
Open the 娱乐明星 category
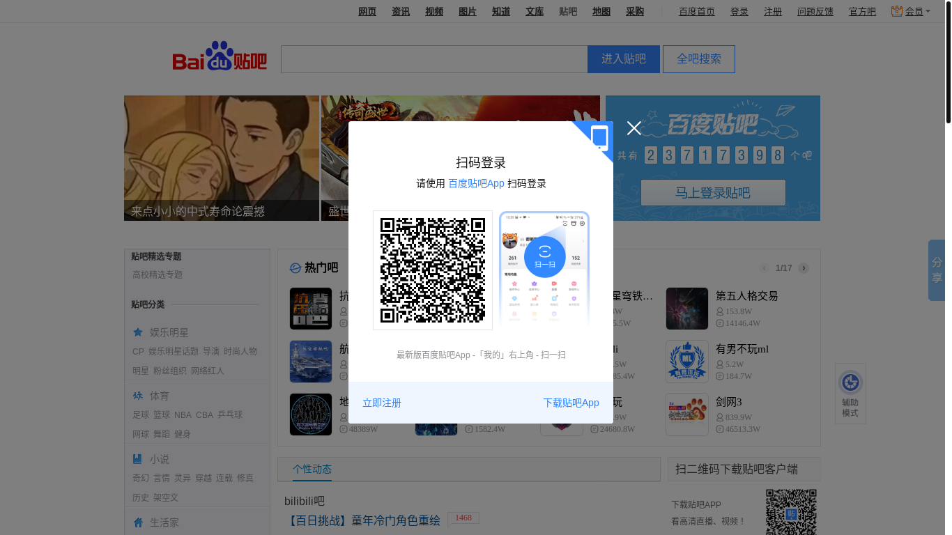169,333
